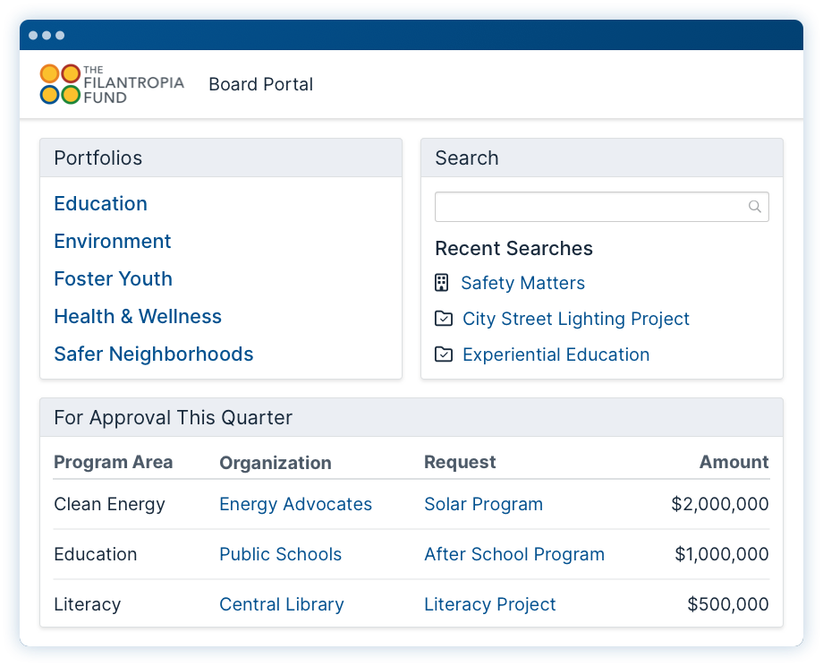Click the folder icon beside Experiential Education
The height and width of the screenshot is (666, 823).
click(444, 354)
